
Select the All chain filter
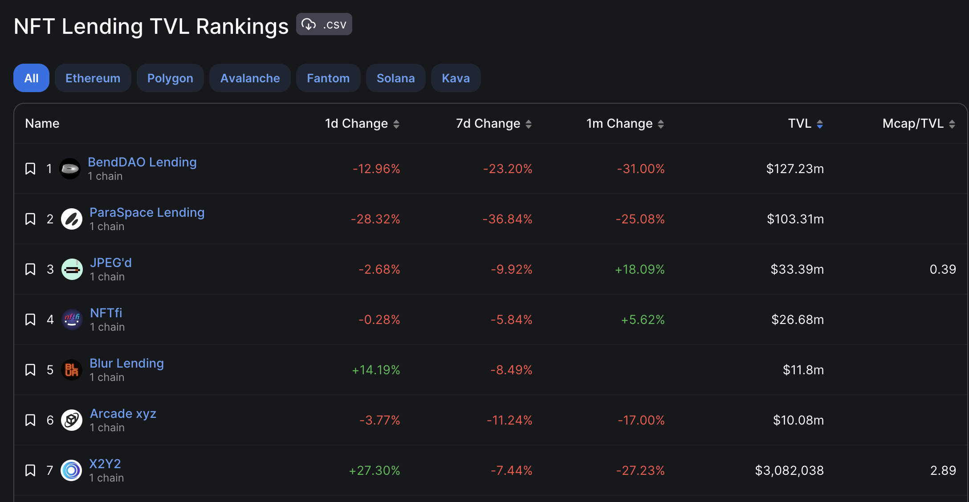(x=31, y=78)
